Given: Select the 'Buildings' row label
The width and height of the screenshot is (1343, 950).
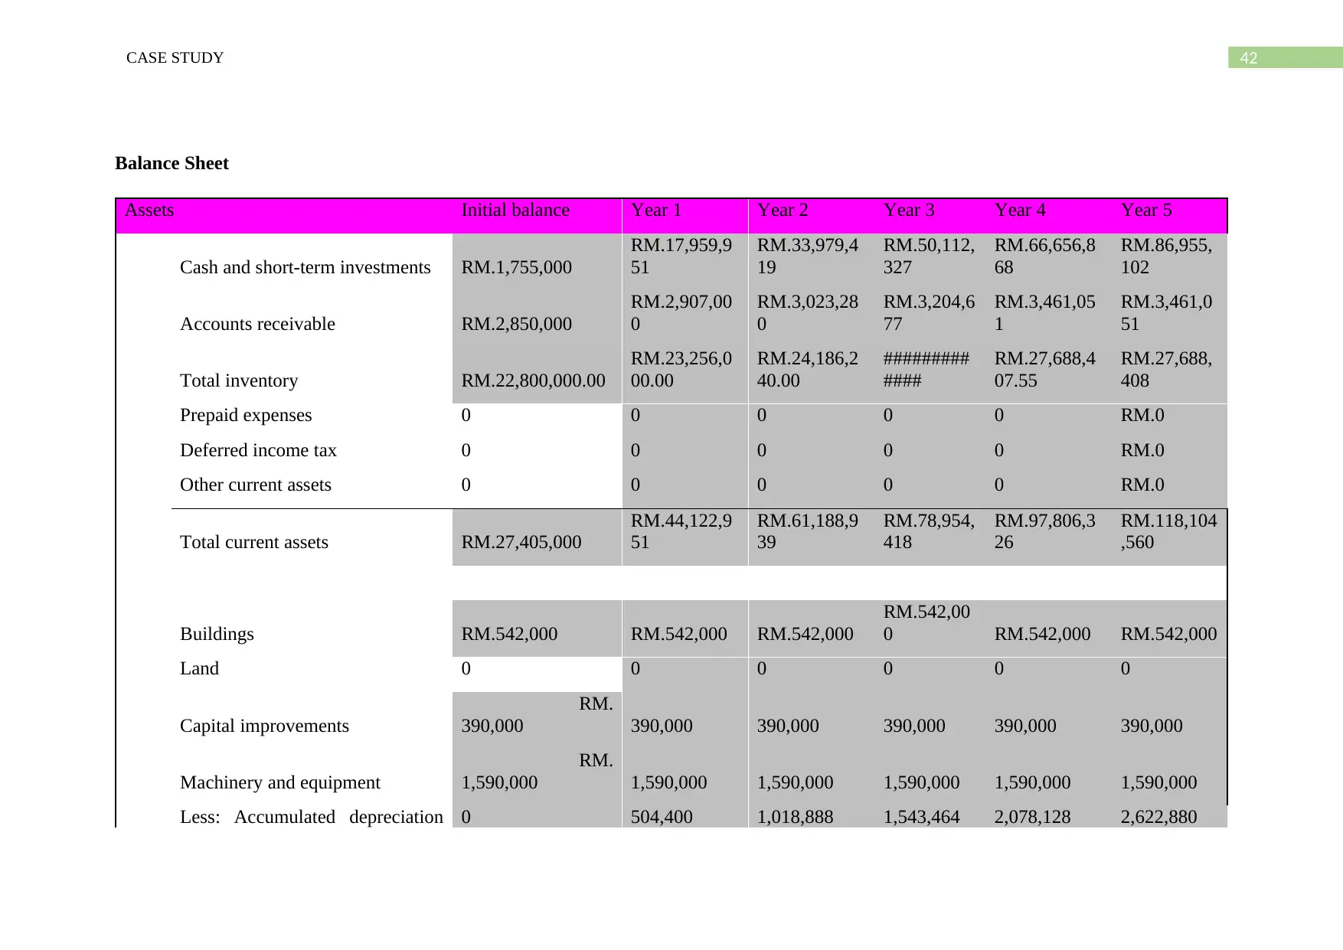Looking at the screenshot, I should [x=217, y=634].
